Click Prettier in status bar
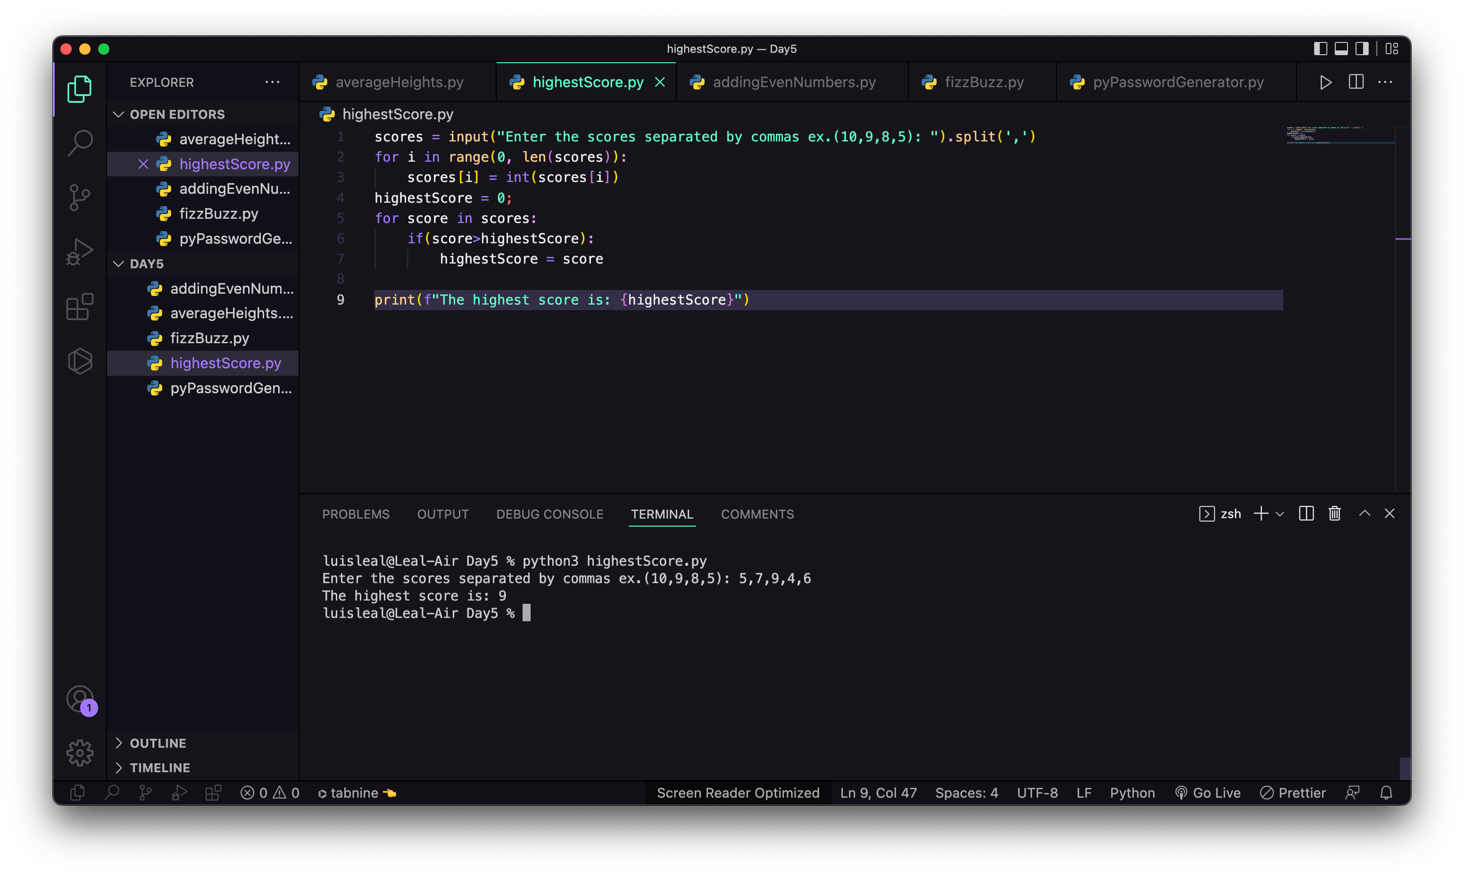The width and height of the screenshot is (1464, 875). pyautogui.click(x=1292, y=793)
